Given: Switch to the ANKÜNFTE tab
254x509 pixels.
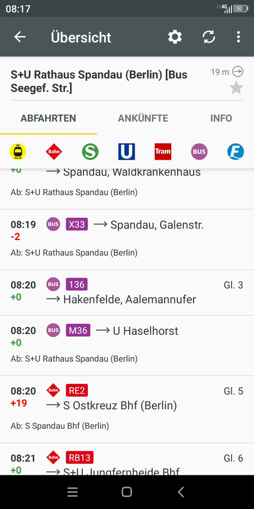Looking at the screenshot, I should click(x=143, y=118).
